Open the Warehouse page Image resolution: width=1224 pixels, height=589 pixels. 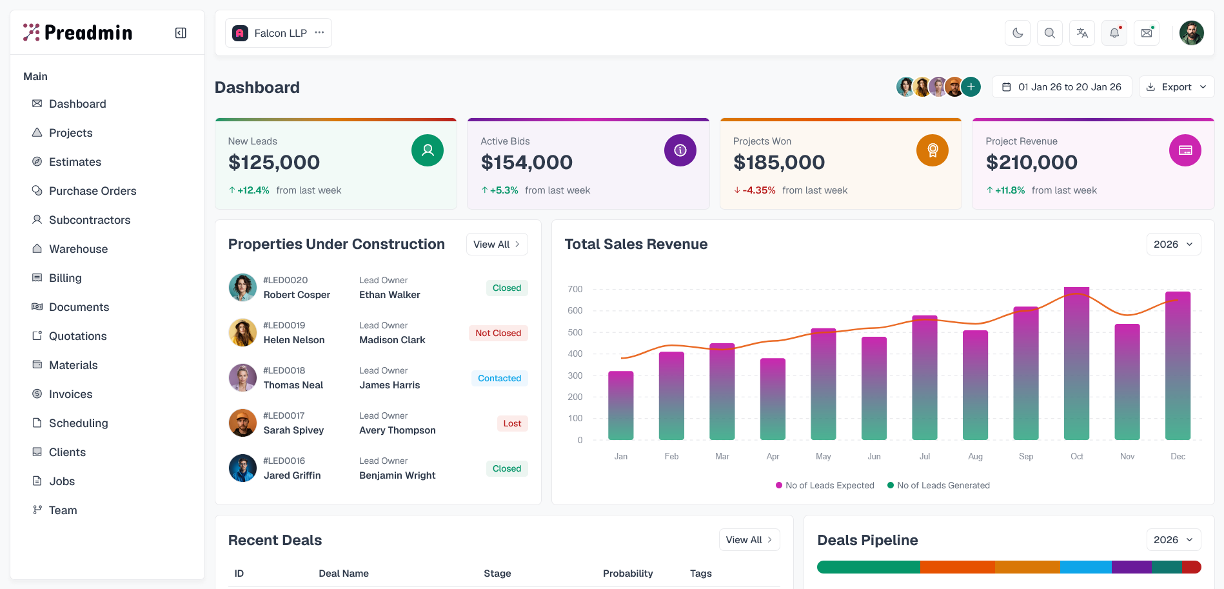pyautogui.click(x=79, y=249)
